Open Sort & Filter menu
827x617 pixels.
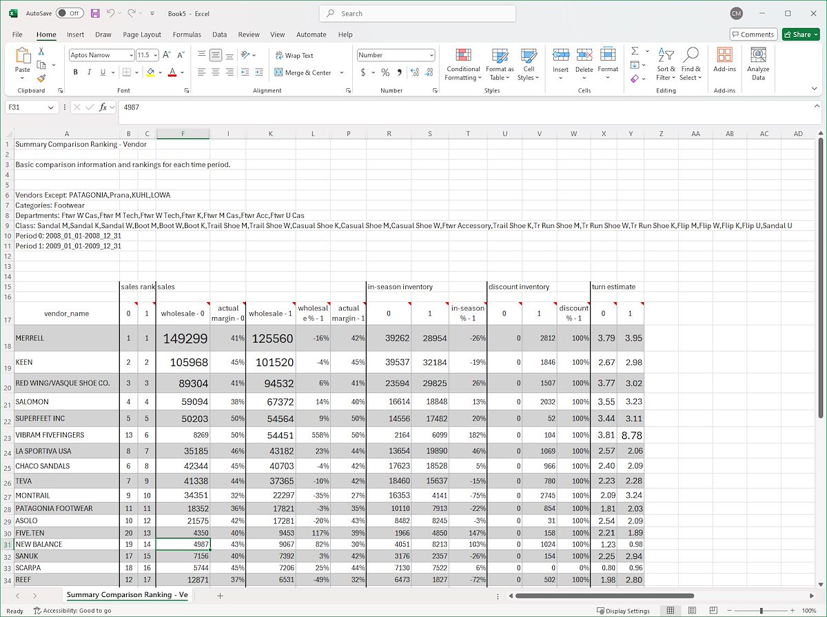coord(666,64)
